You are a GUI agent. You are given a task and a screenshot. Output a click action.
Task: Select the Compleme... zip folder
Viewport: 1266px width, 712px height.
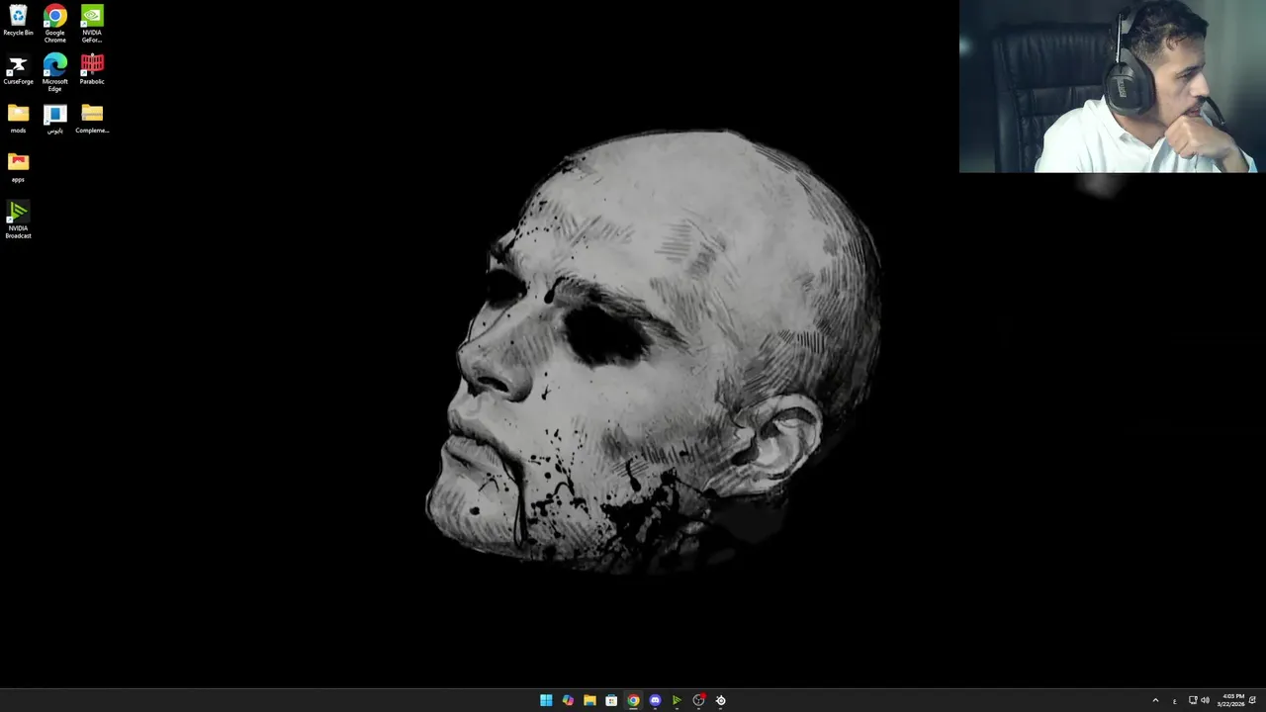click(x=92, y=118)
